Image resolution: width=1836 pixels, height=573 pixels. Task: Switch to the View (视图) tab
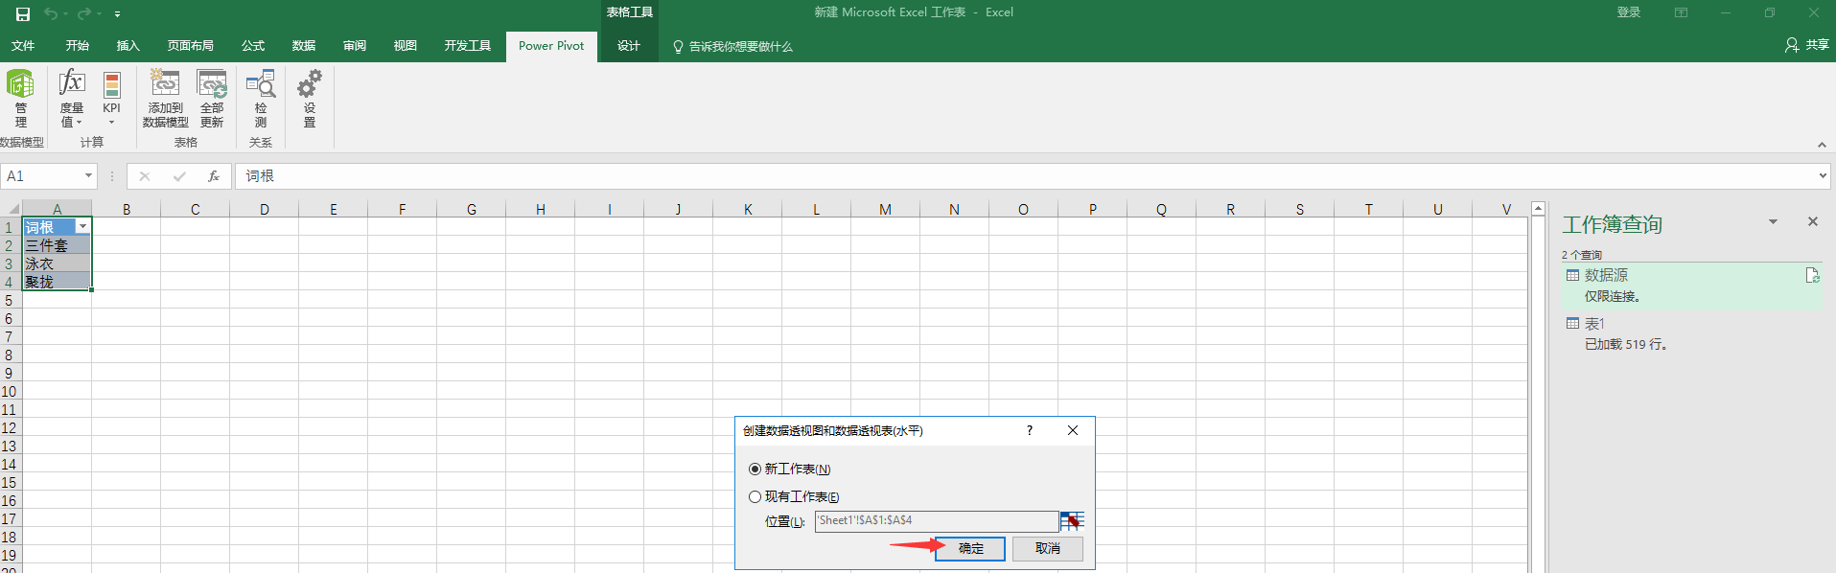(405, 46)
